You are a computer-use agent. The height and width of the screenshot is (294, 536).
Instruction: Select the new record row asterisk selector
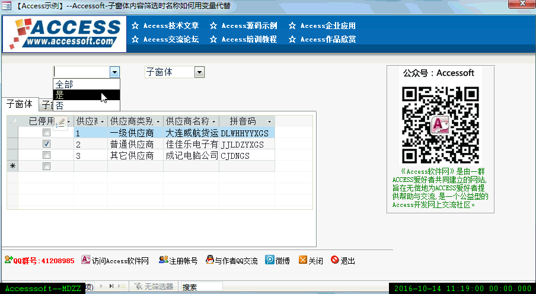(12, 166)
